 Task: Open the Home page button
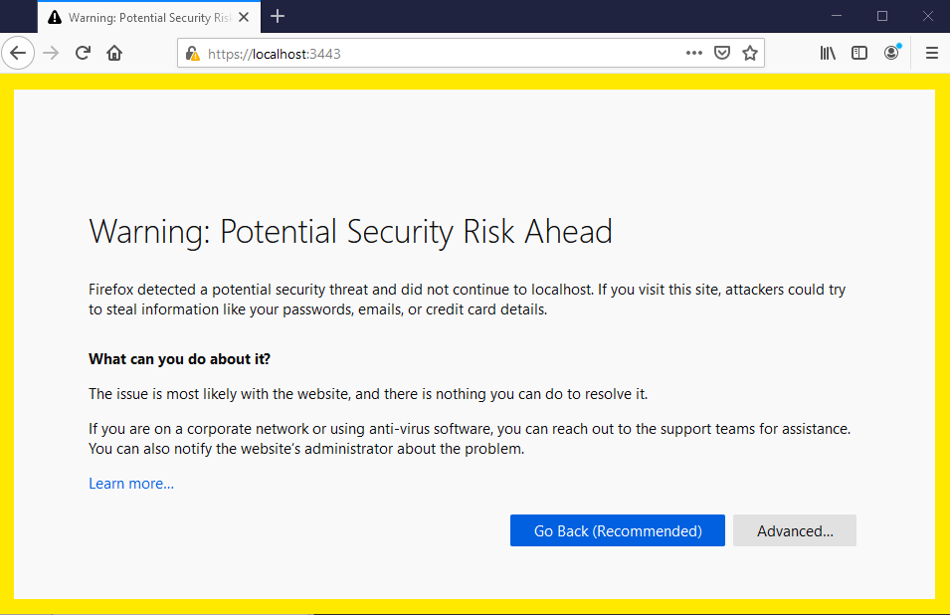click(114, 54)
